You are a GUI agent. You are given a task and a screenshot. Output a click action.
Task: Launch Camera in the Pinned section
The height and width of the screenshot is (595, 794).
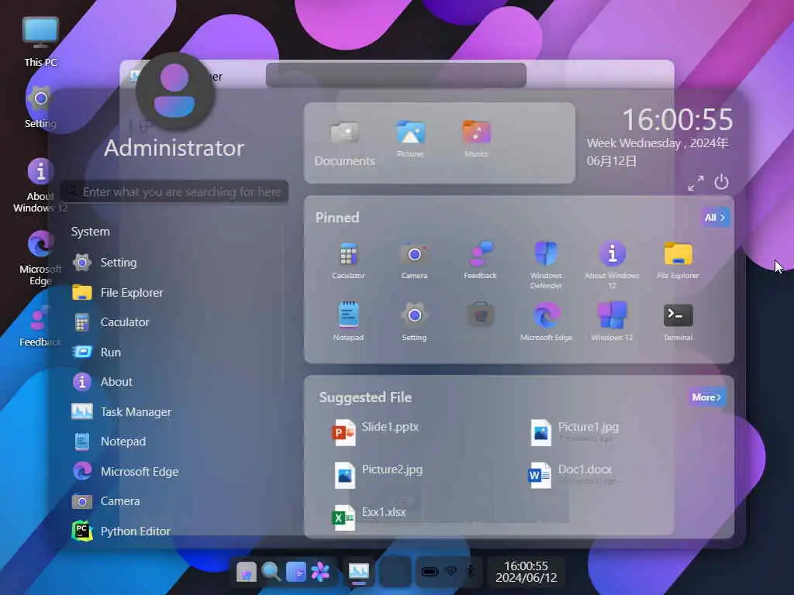click(x=414, y=260)
